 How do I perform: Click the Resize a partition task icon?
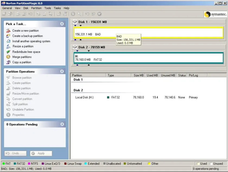(x=8, y=46)
